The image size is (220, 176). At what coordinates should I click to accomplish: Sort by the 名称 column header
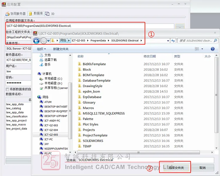coord(80,56)
